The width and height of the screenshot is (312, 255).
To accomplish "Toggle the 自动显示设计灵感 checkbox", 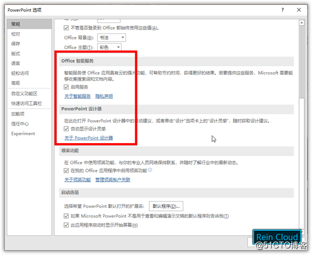I will 66,129.
